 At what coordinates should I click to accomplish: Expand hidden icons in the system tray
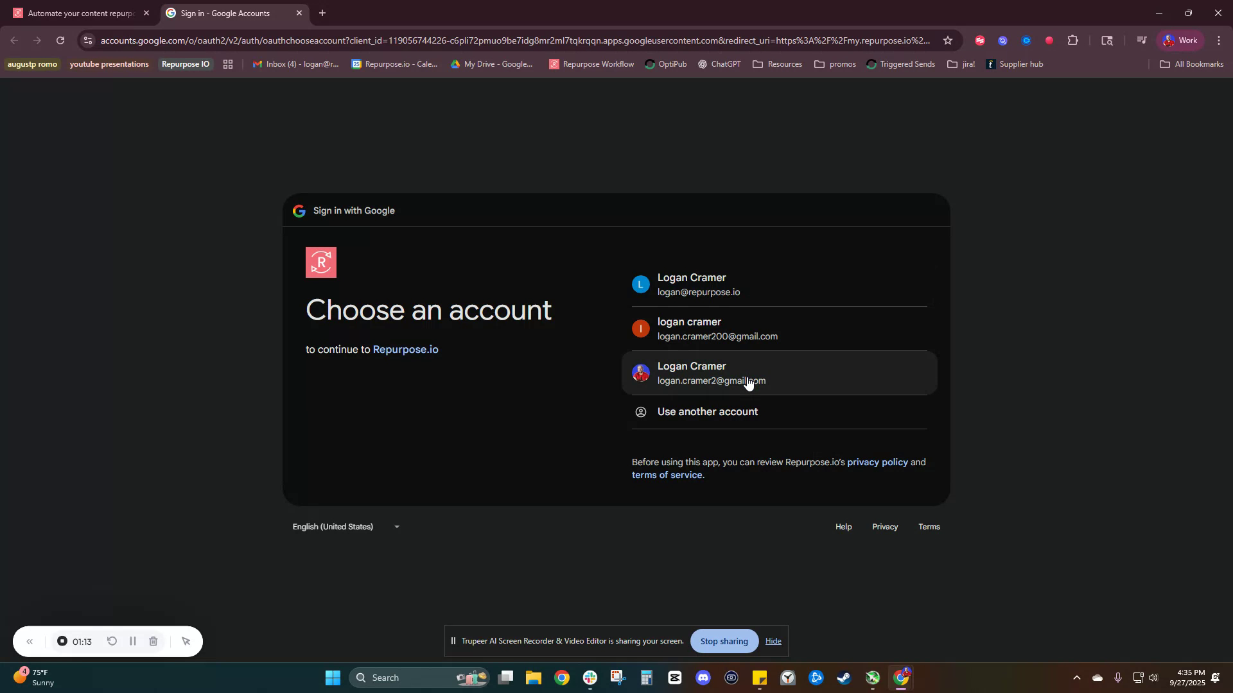1077,677
